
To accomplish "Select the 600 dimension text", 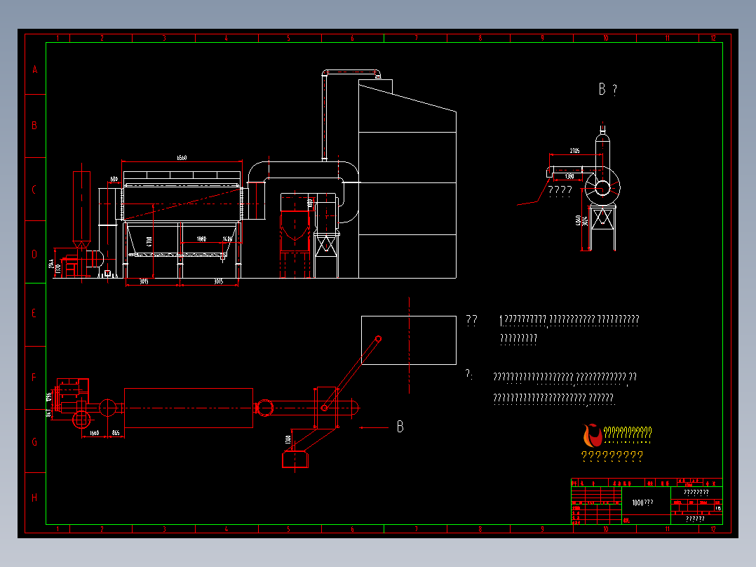I will (114, 179).
